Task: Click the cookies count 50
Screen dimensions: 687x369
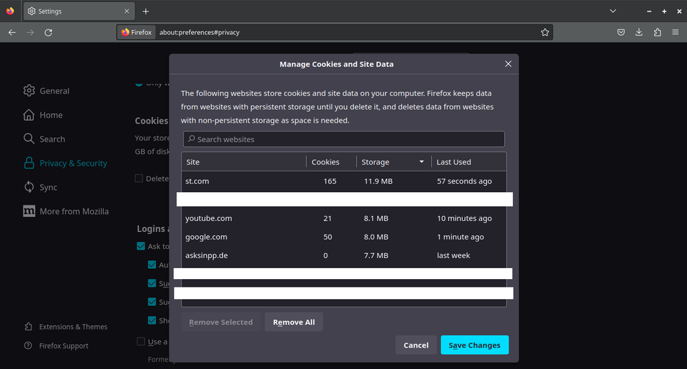Action: click(x=328, y=237)
